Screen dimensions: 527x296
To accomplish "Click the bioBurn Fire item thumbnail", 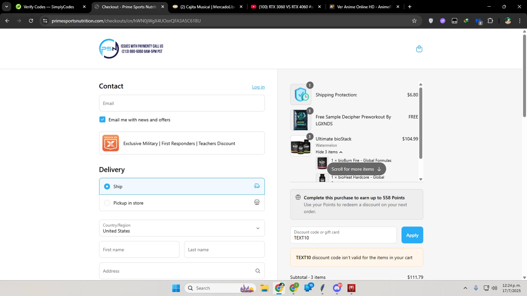I will (322, 163).
